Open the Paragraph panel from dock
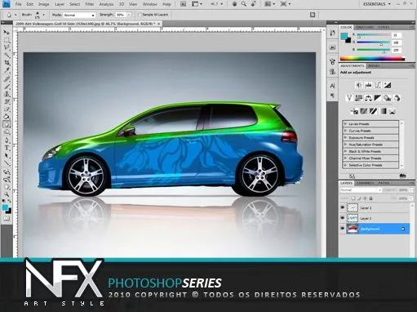The width and height of the screenshot is (417, 312). click(332, 96)
